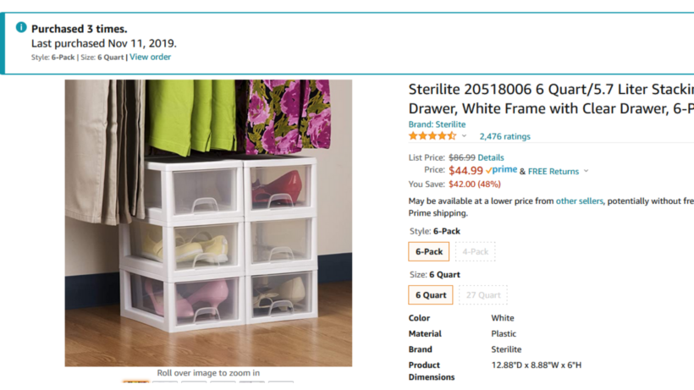This screenshot has width=694, height=390.
Task: Click the Sterilite product title
Action: tap(551, 99)
